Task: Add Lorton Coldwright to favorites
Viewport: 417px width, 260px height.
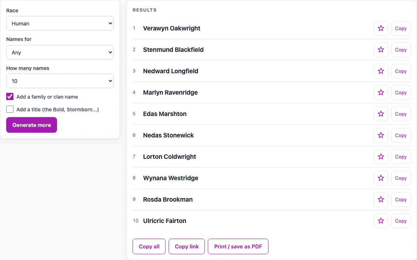Action: click(381, 157)
